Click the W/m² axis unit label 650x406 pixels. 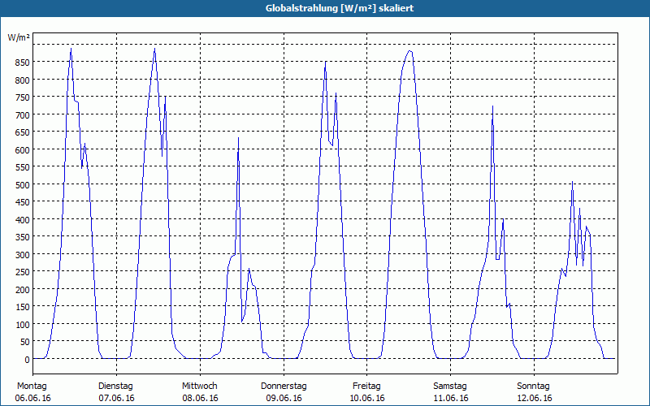point(19,37)
